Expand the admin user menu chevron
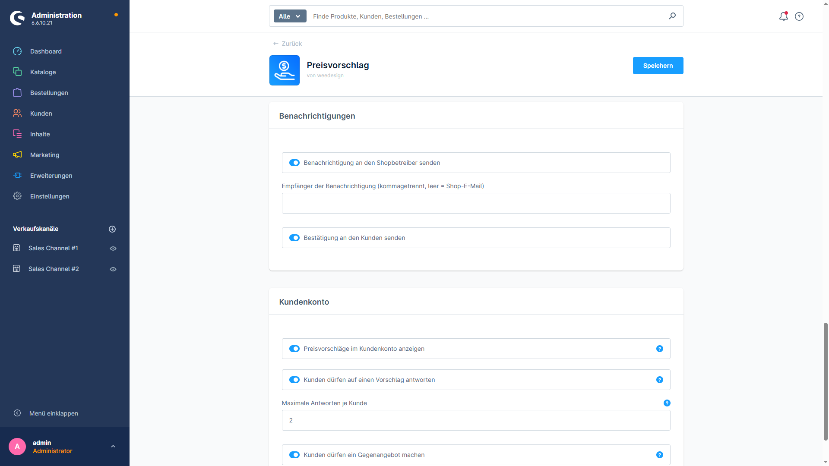This screenshot has width=829, height=466. [x=113, y=447]
